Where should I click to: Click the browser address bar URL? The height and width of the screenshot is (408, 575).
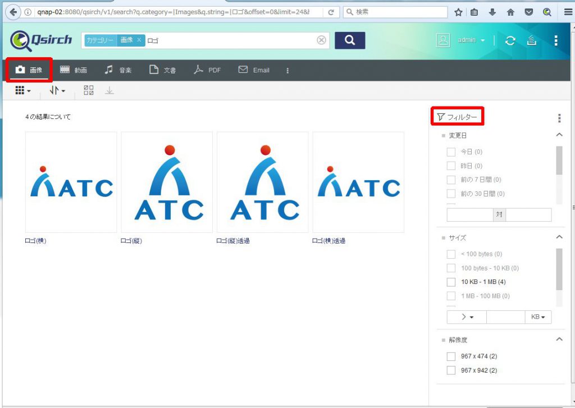(x=173, y=12)
